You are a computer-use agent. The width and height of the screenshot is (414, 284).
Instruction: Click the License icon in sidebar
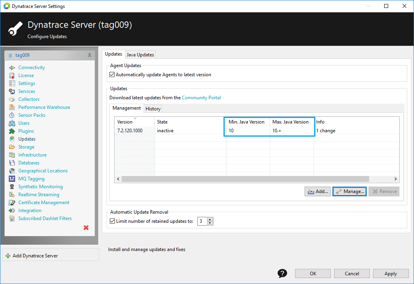12,75
